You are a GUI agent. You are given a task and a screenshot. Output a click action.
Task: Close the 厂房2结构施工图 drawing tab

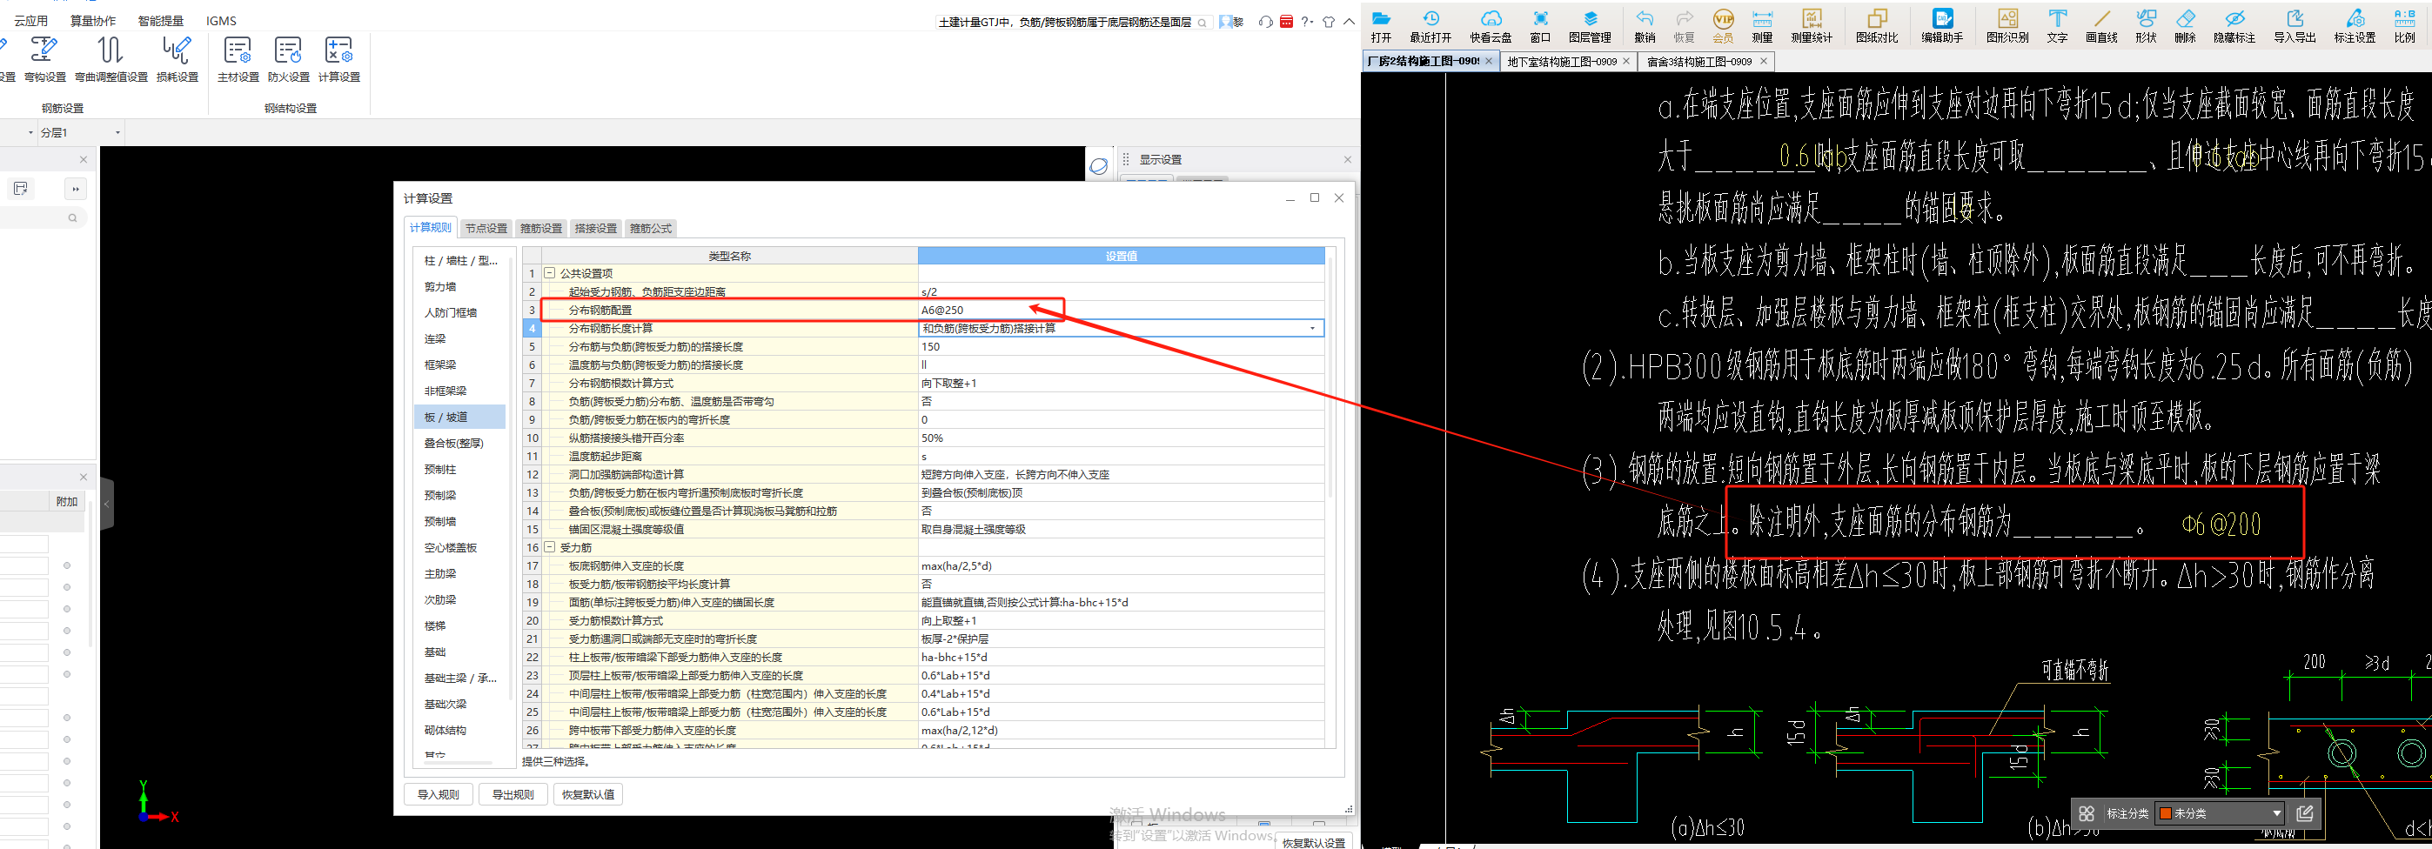1489,61
